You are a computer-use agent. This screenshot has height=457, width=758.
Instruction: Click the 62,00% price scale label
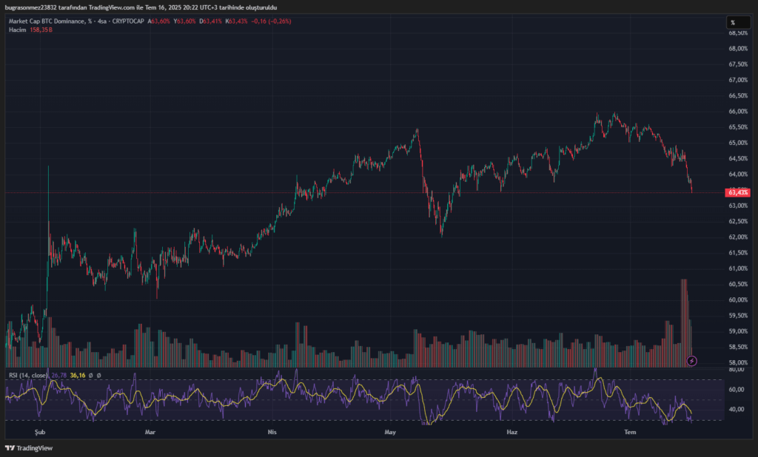point(738,237)
